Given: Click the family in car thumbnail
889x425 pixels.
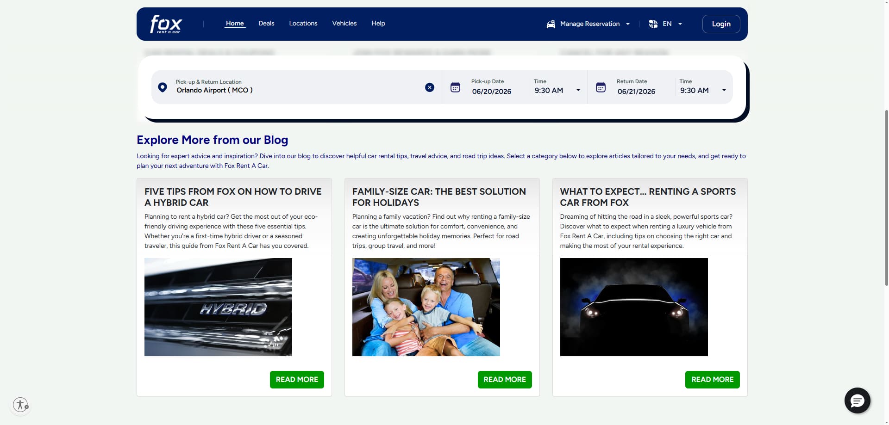Looking at the screenshot, I should point(426,307).
